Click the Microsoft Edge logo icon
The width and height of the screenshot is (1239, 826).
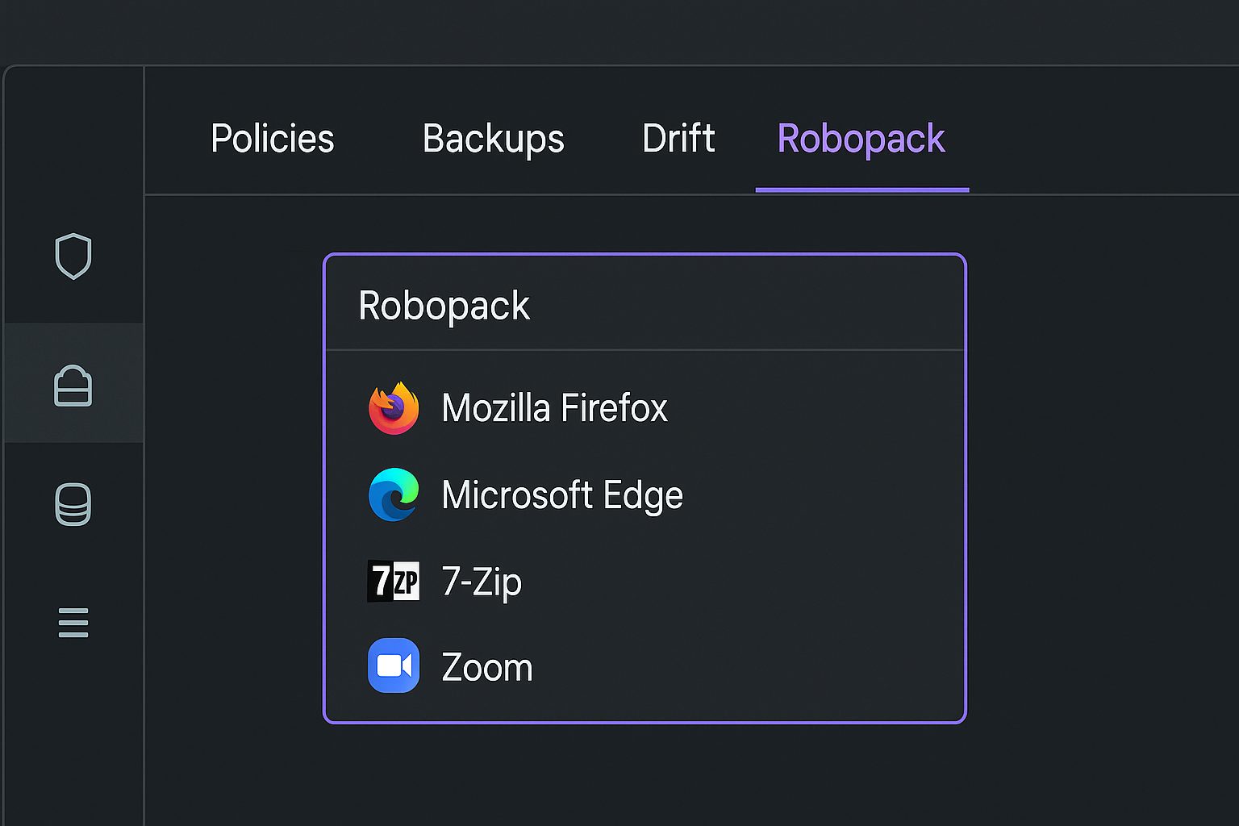(x=393, y=494)
